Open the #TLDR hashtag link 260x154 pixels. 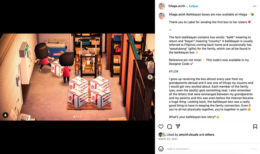(x=173, y=71)
